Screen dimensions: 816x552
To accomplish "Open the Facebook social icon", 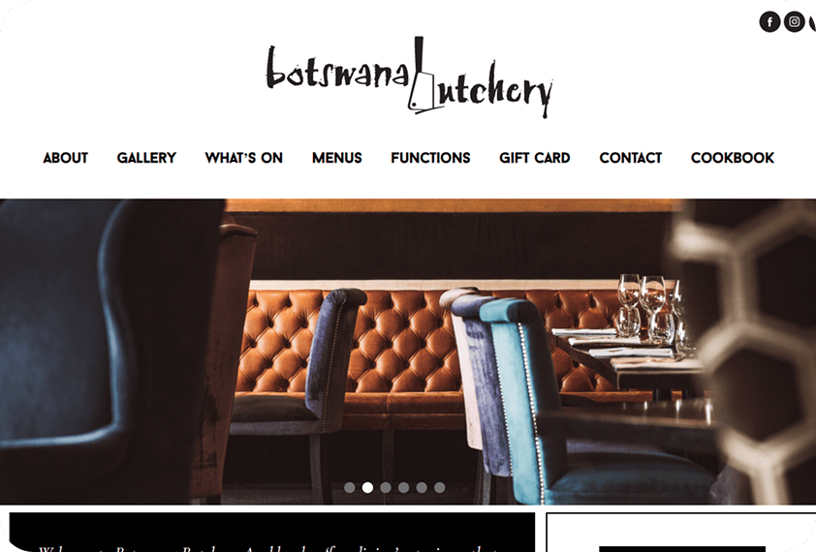I will [x=769, y=22].
